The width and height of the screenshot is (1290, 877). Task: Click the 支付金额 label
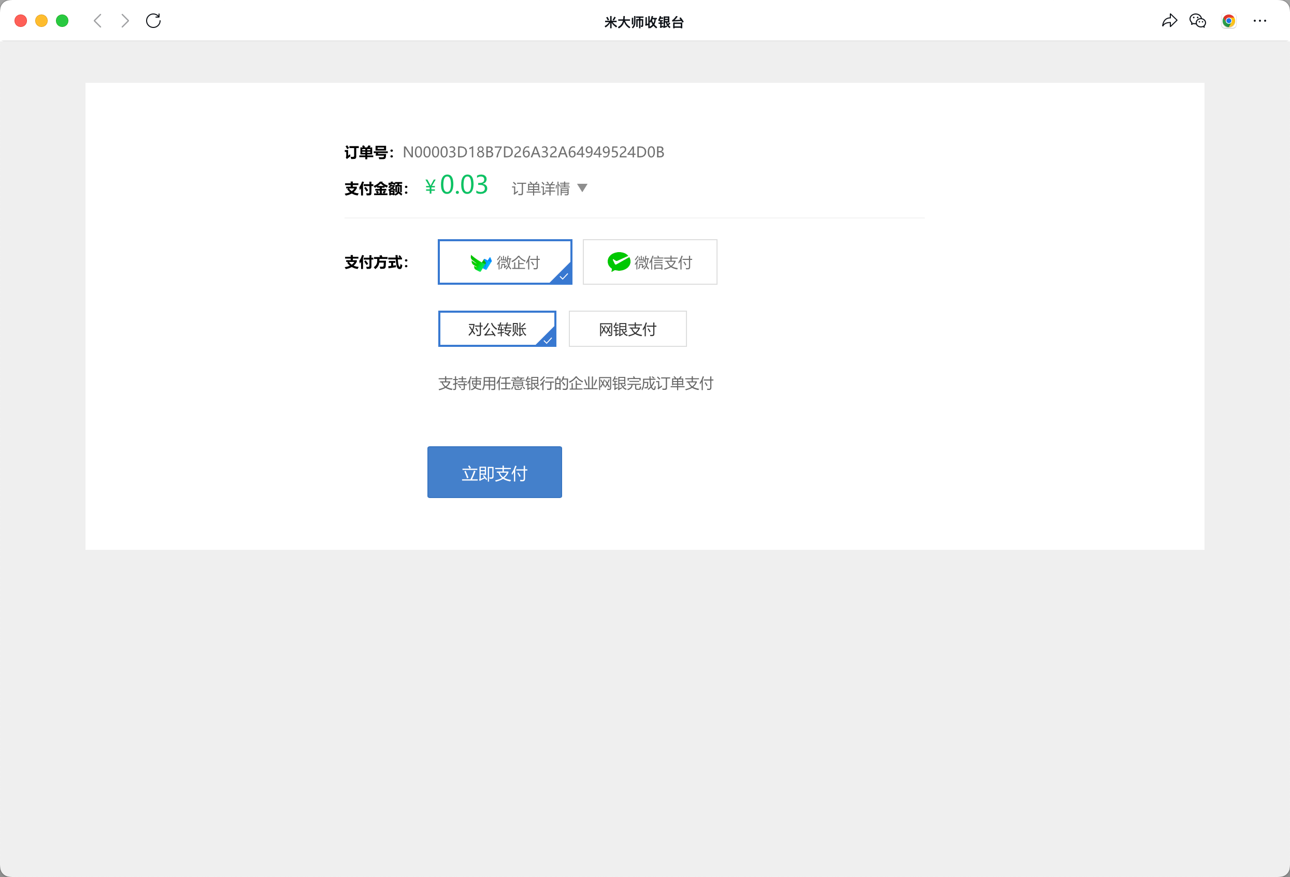pos(376,188)
